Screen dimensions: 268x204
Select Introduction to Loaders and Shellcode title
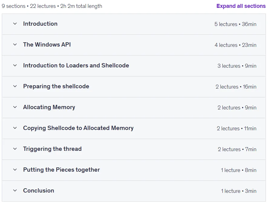click(76, 65)
